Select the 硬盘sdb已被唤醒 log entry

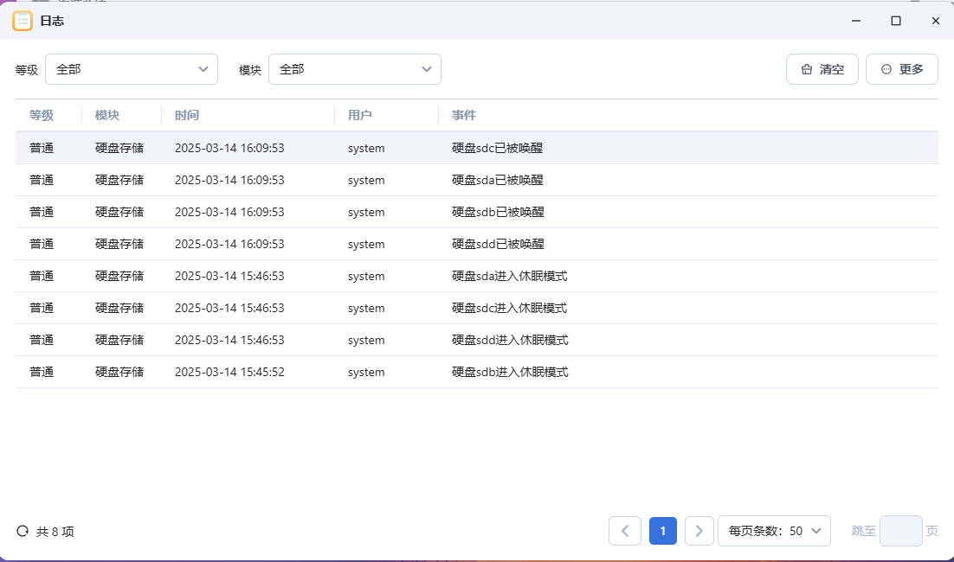476,212
